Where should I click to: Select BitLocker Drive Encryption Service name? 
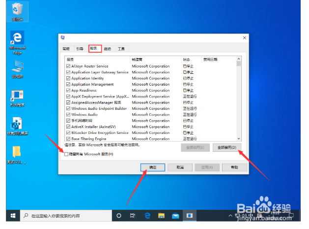(x=100, y=132)
